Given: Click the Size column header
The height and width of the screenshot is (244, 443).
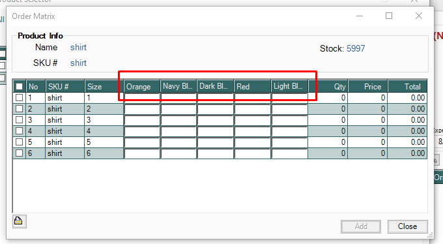Looking at the screenshot, I should click(x=104, y=86).
